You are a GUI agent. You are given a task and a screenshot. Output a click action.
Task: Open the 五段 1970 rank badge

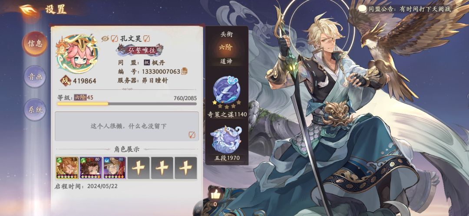pos(226,140)
